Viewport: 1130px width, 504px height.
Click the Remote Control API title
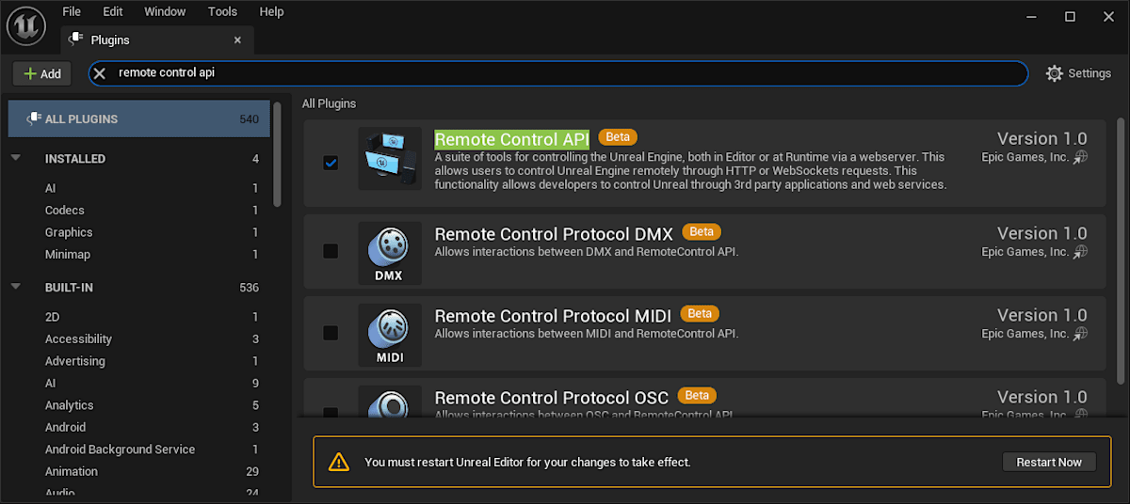511,139
